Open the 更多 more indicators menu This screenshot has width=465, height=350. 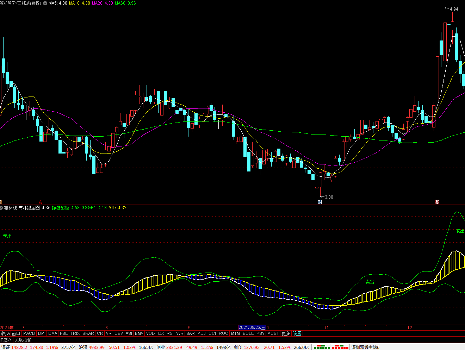pos(286,333)
